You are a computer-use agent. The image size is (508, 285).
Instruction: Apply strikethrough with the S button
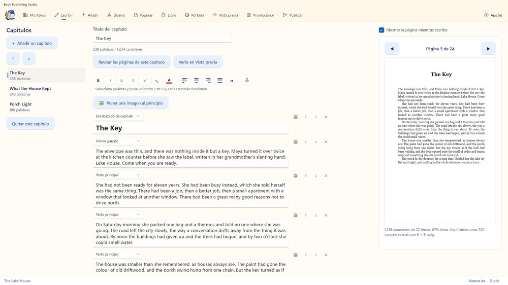tap(133, 81)
